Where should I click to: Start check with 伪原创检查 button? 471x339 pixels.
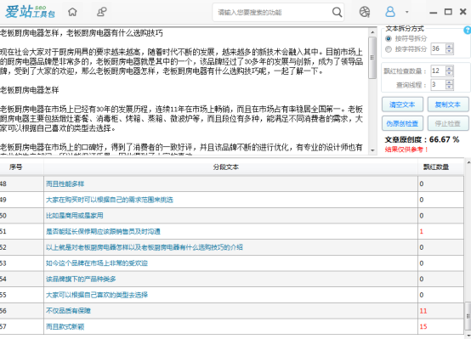click(x=402, y=123)
